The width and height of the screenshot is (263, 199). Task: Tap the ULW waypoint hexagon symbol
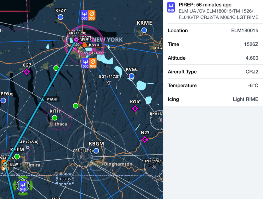tap(5, 164)
